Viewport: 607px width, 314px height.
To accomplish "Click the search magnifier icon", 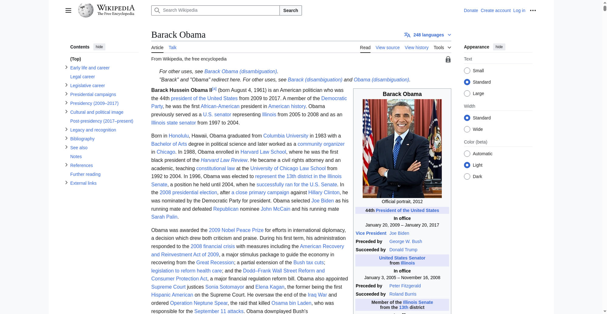I will coord(157,10).
